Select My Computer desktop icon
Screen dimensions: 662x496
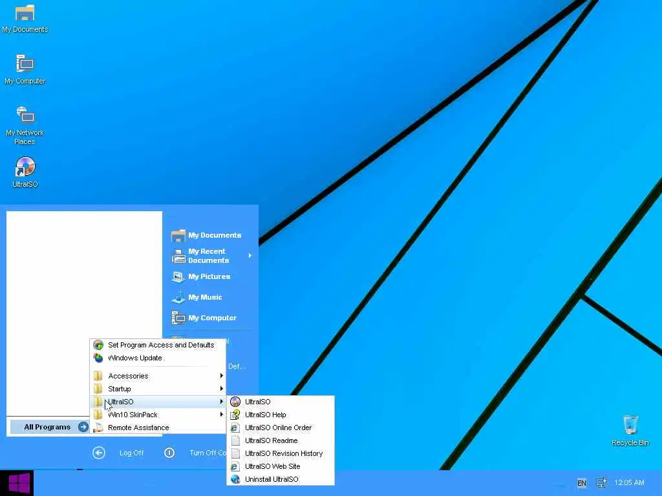[25, 70]
